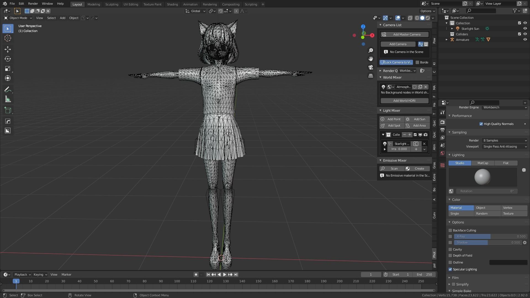Open the File menu
The width and height of the screenshot is (530, 298).
pyautogui.click(x=12, y=4)
